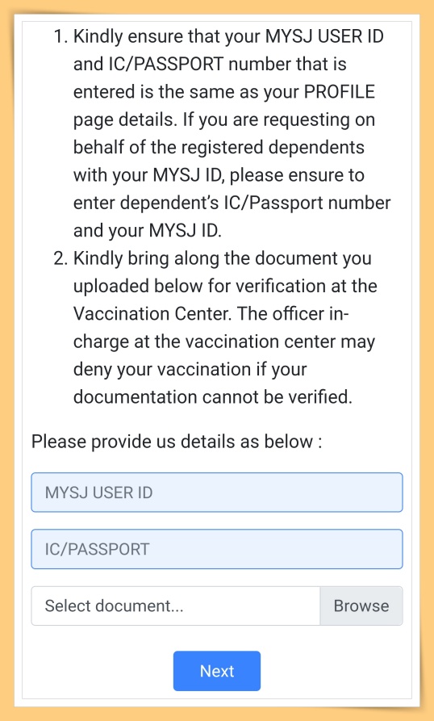434x721 pixels.
Task: Click the line 'and your MYSJ ID.'
Action: (148, 231)
